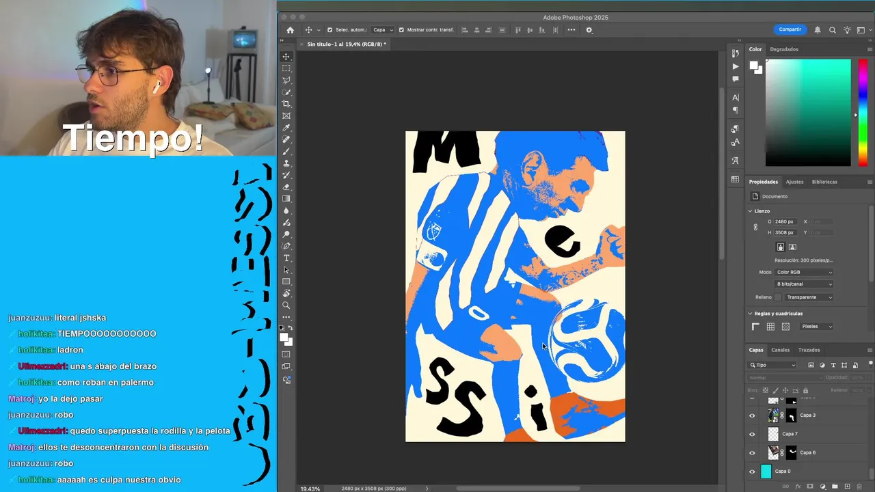Screen dimensions: 875x492
Task: Toggle the layer filter on/off switch
Action: pyautogui.click(x=870, y=365)
